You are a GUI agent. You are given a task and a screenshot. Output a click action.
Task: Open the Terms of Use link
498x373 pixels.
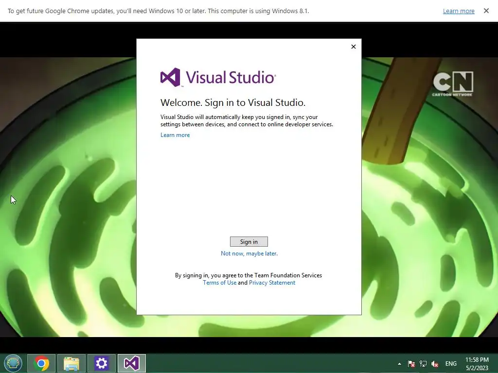219,283
